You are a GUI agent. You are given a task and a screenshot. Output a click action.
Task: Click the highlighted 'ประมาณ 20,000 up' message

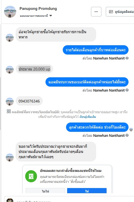tap(35, 69)
